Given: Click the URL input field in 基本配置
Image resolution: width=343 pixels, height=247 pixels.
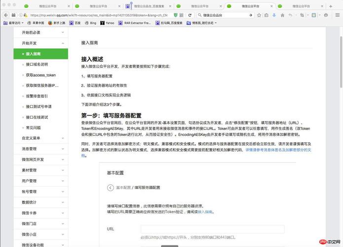Looking at the screenshot, I should pyautogui.click(x=213, y=229).
